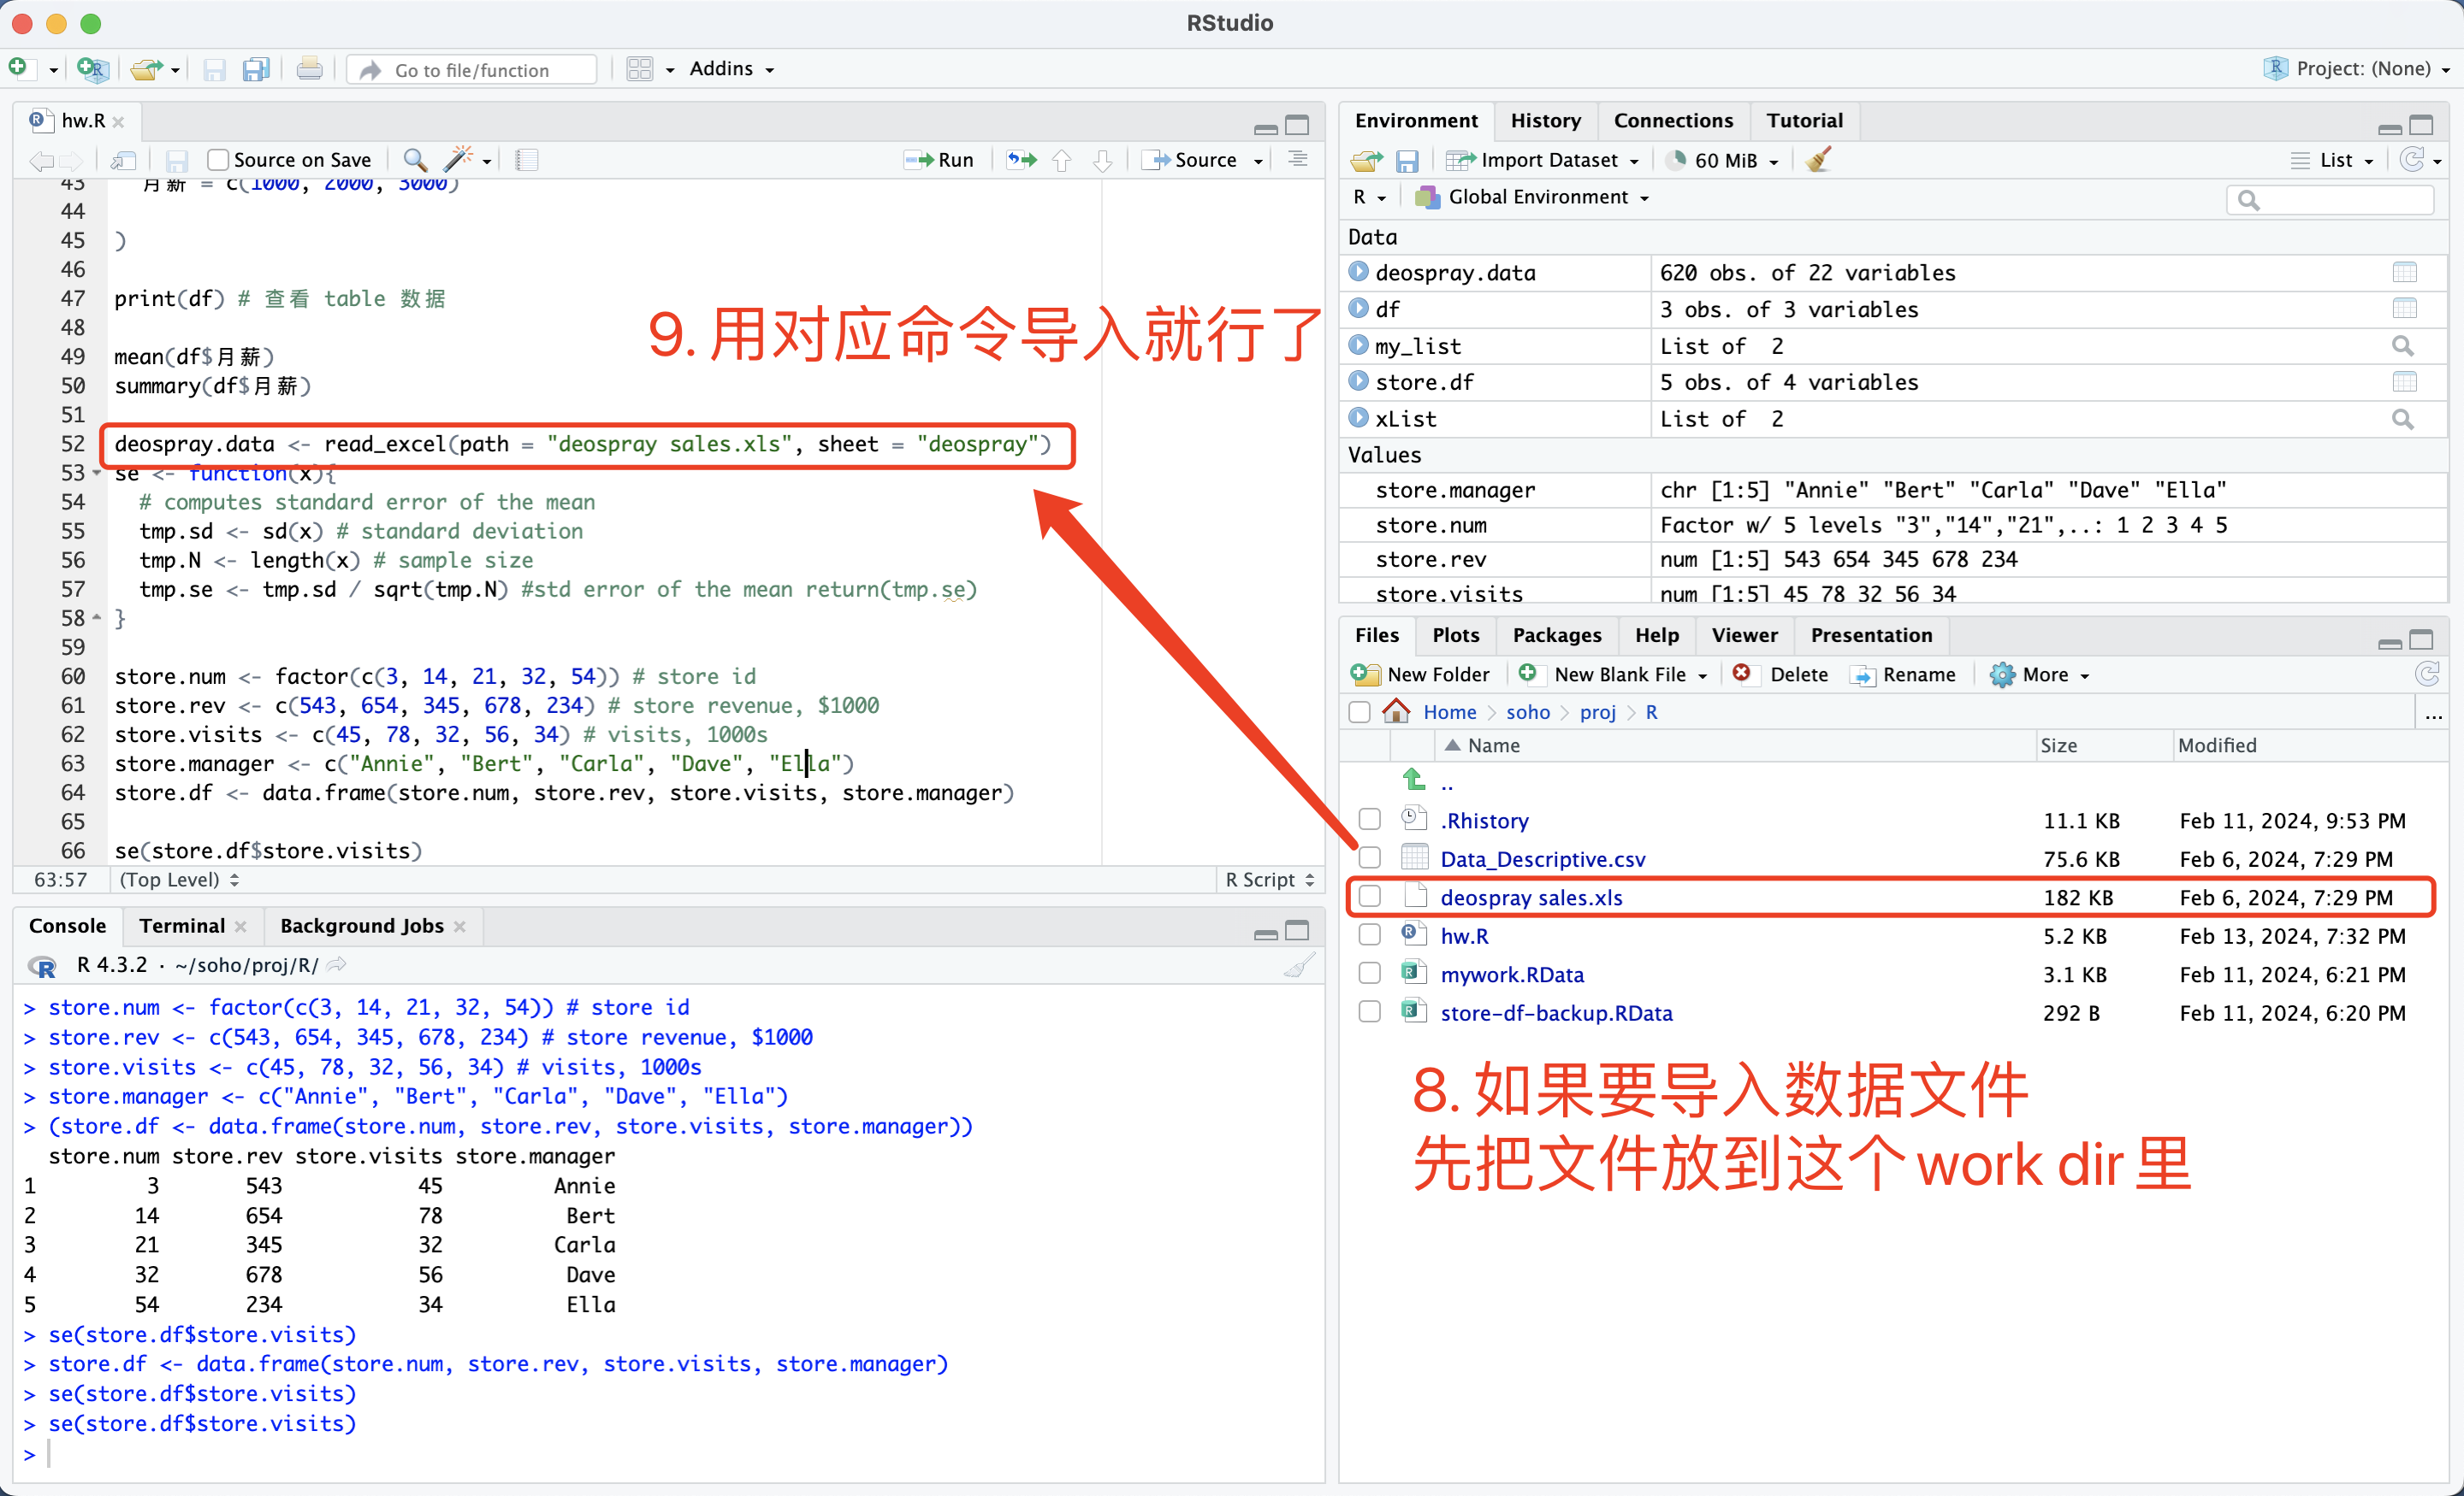Open deospray sales.xls file link
The width and height of the screenshot is (2464, 1496).
click(x=1530, y=898)
